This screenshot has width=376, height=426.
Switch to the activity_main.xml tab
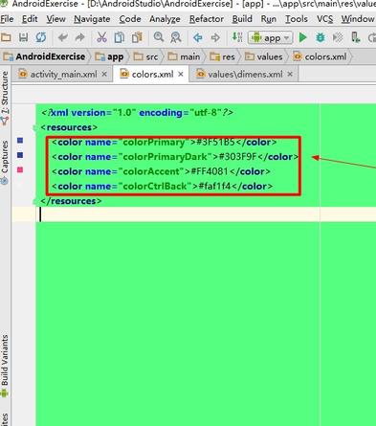[x=63, y=75]
